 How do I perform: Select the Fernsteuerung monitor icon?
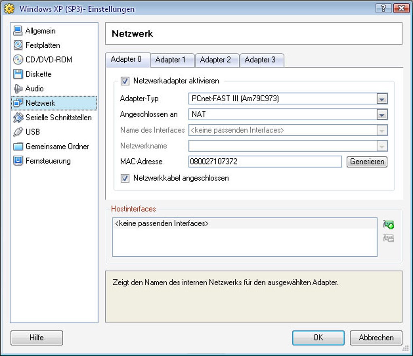pos(18,161)
